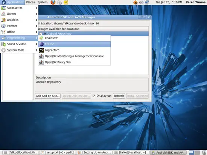
Task: Click the Refresh button
Action: tap(119, 96)
